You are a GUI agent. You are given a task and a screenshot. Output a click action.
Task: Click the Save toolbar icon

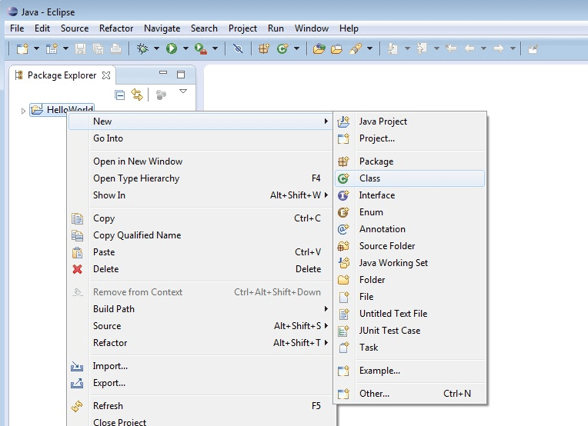pyautogui.click(x=80, y=48)
